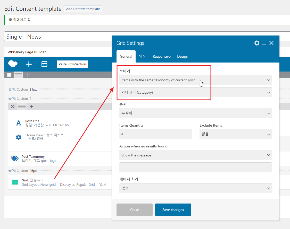Image resolution: width=290 pixels, height=229 pixels.
Task: Switch to the General tab
Action: coord(126,57)
